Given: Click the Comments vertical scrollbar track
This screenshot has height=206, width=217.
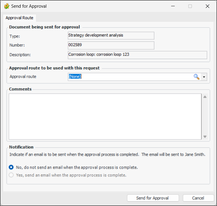Looking at the screenshot, I should [205, 117].
